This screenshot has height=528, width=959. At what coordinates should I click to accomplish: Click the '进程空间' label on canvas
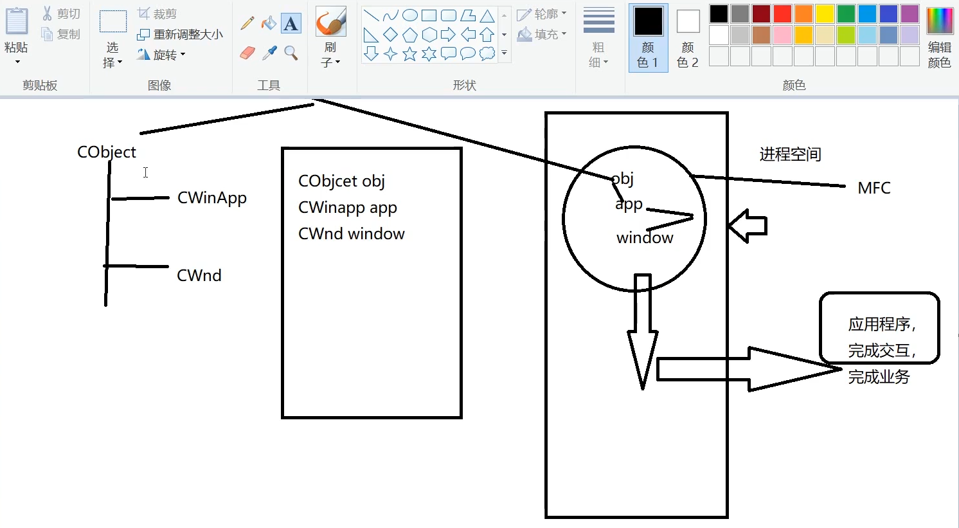coord(790,154)
